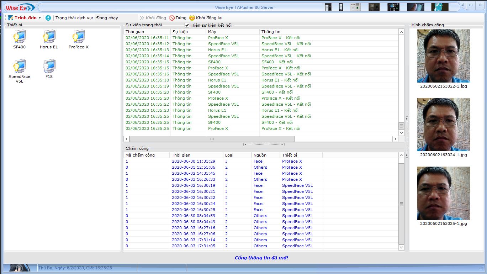Select photo thumbnail 20200602163025-1.jpg
Image resolution: width=487 pixels, height=274 pixels.
coord(443,193)
